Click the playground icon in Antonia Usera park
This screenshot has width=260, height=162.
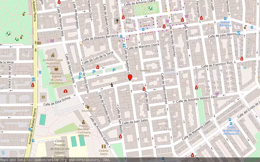pyautogui.click(x=150, y=8)
